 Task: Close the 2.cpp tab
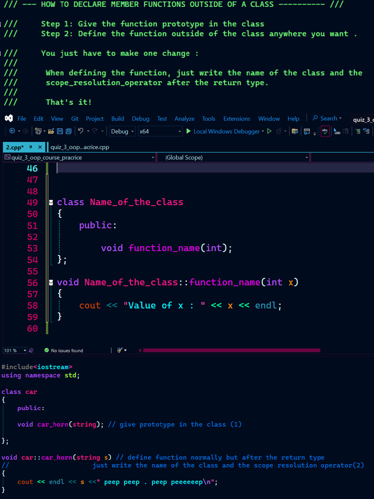click(40, 147)
